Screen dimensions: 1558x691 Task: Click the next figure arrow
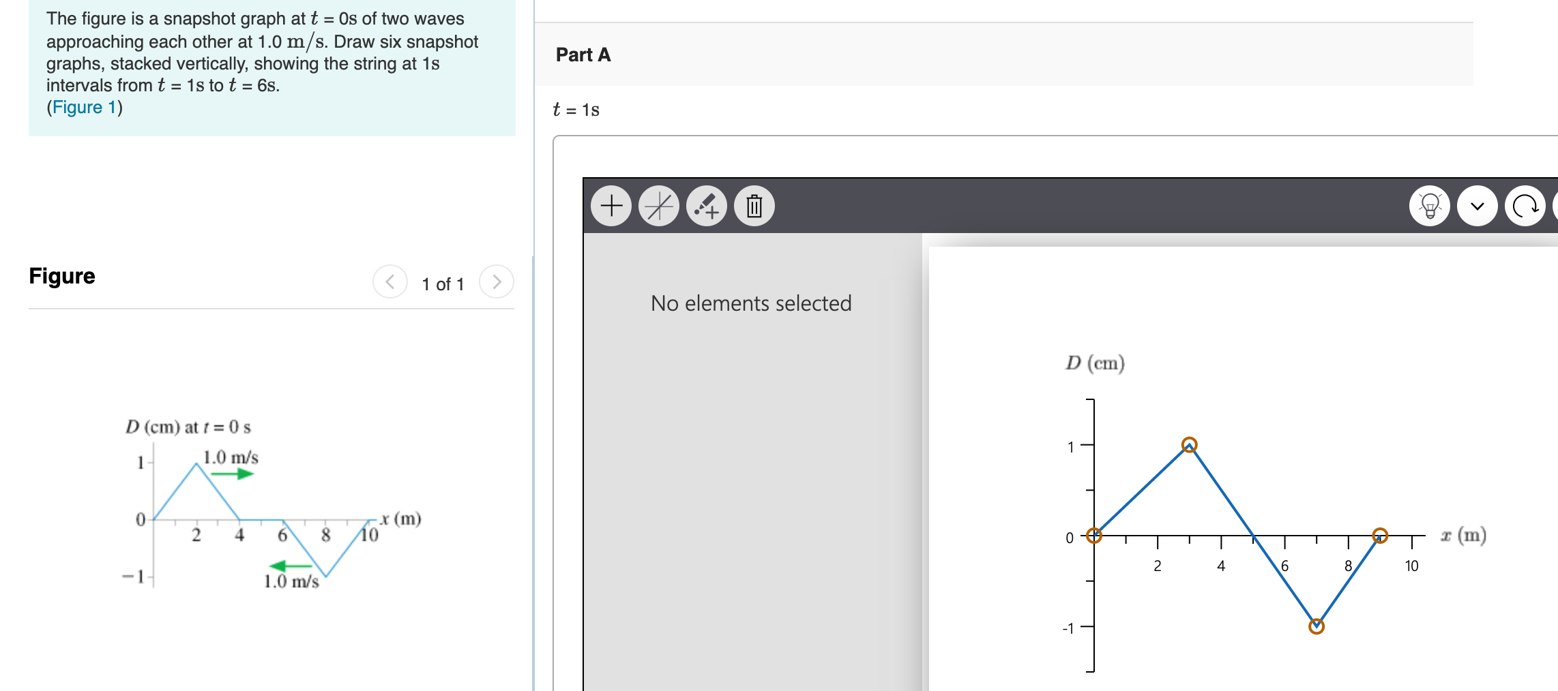coord(497,281)
